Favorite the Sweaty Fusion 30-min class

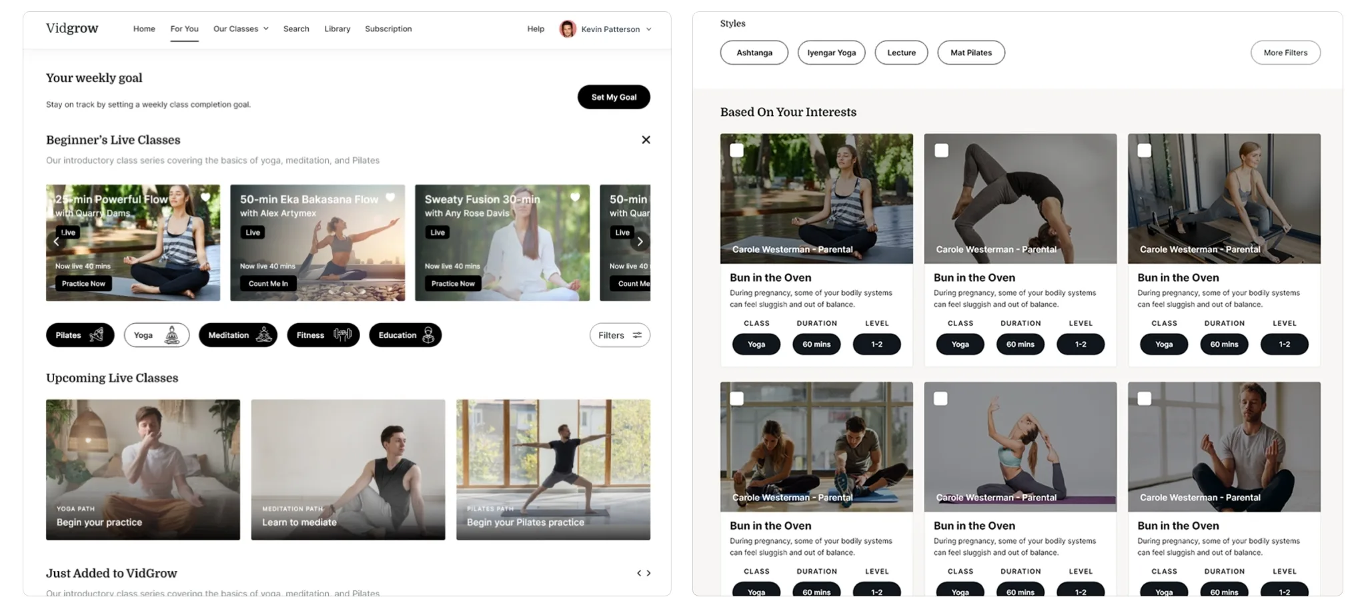coord(575,198)
